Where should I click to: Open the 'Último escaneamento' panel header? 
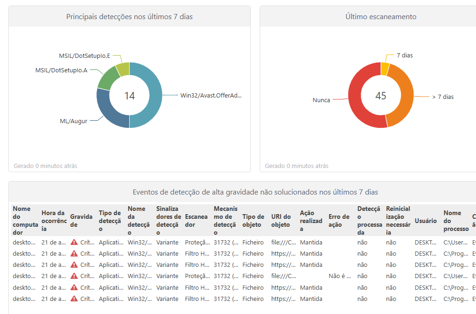click(380, 17)
